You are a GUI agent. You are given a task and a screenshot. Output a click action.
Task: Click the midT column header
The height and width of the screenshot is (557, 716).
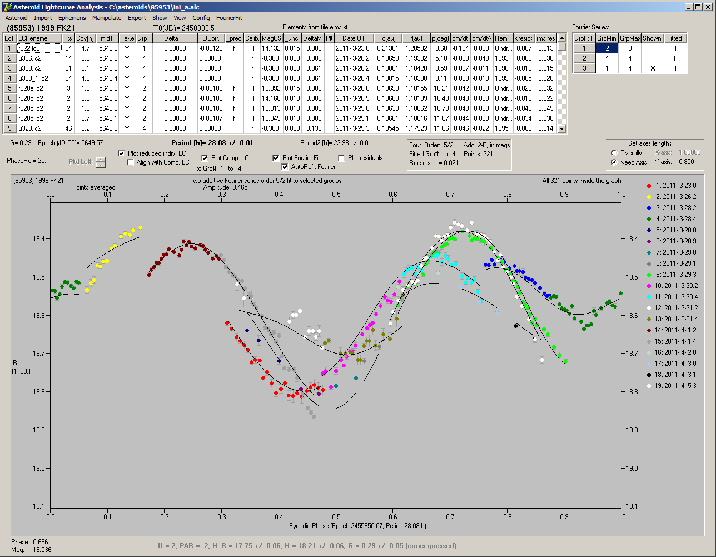[108, 38]
